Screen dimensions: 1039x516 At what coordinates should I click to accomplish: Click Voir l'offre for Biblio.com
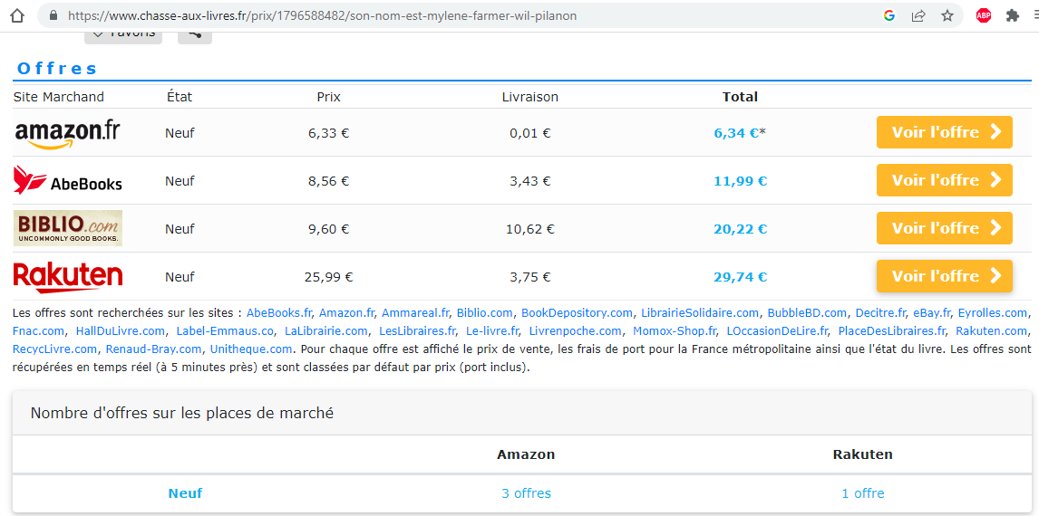point(944,228)
